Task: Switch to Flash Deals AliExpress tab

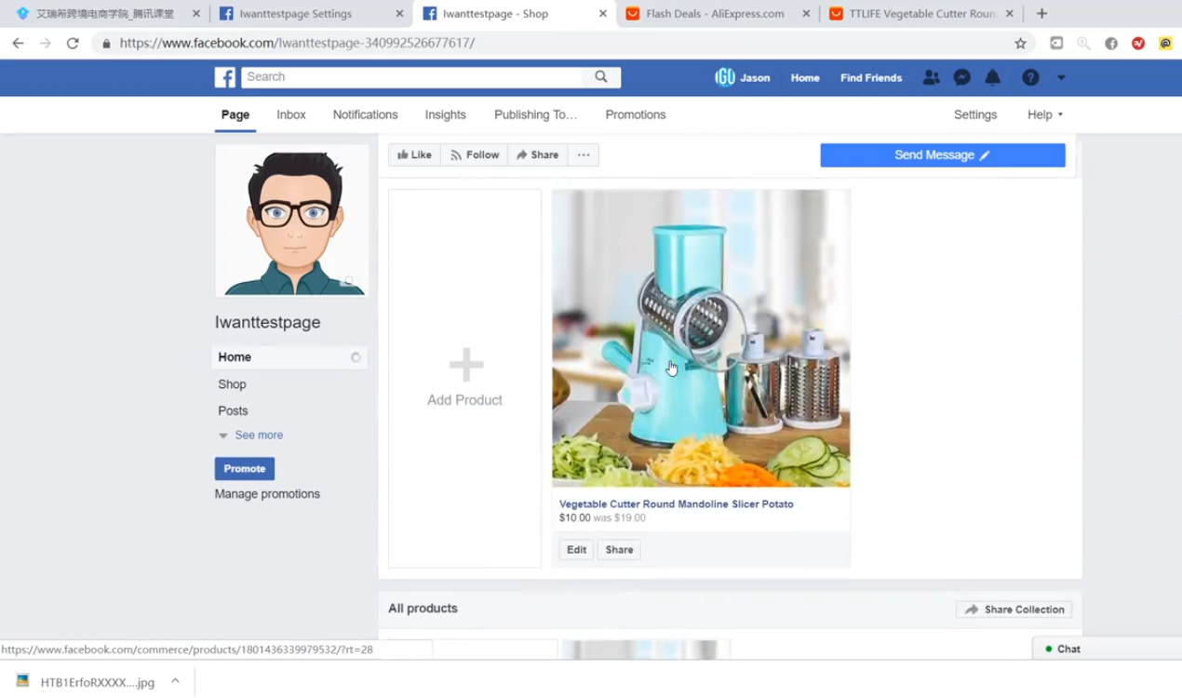Action: (x=717, y=14)
